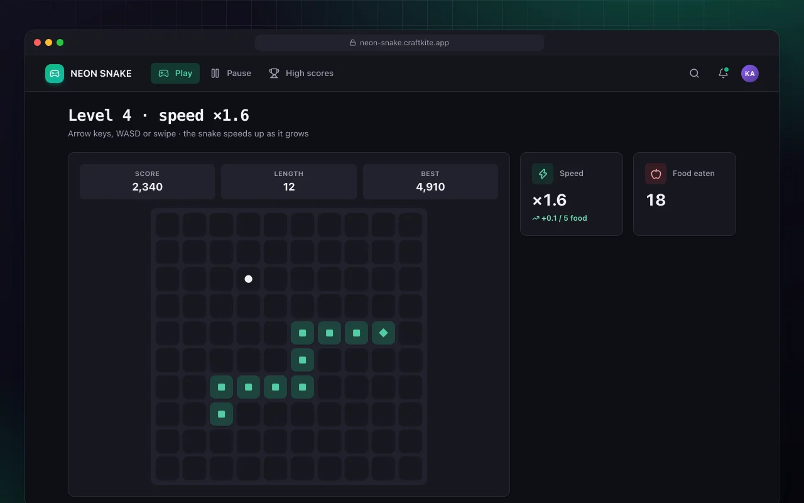Click the lock icon in address bar
This screenshot has height=503, width=804.
point(353,43)
